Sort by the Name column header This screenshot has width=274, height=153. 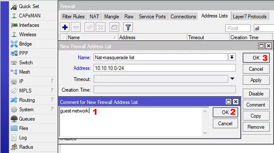(92, 37)
